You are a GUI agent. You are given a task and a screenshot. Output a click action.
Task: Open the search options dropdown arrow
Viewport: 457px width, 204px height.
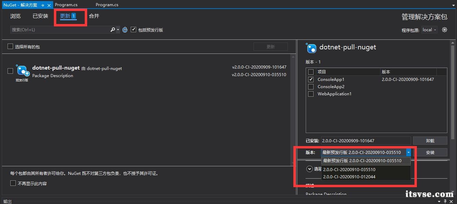coord(118,30)
